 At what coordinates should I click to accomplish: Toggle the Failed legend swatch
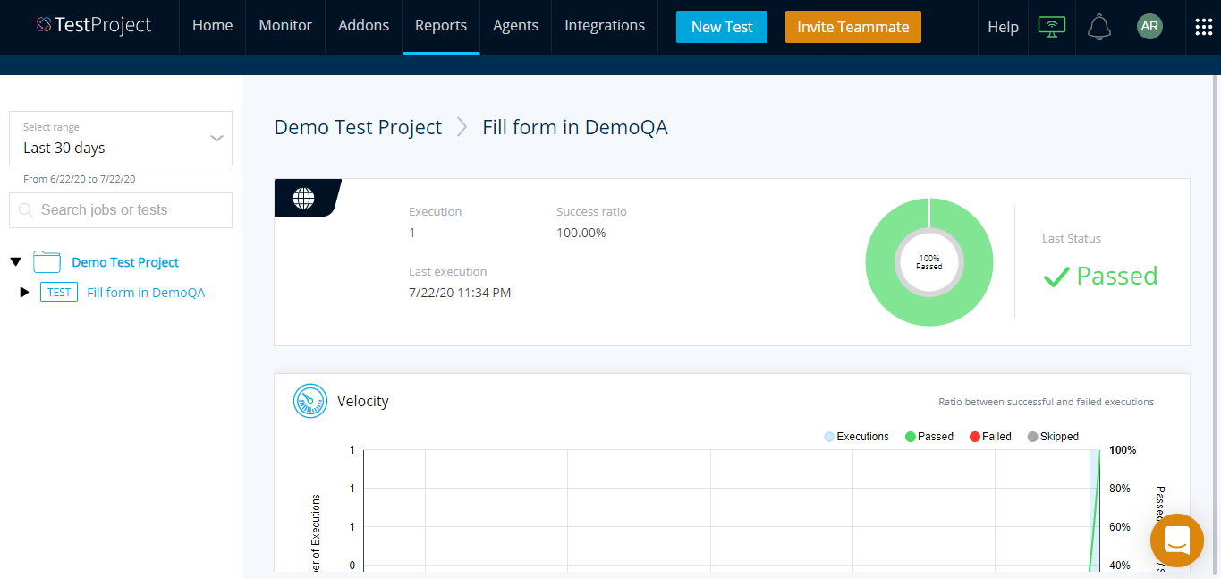click(x=975, y=437)
